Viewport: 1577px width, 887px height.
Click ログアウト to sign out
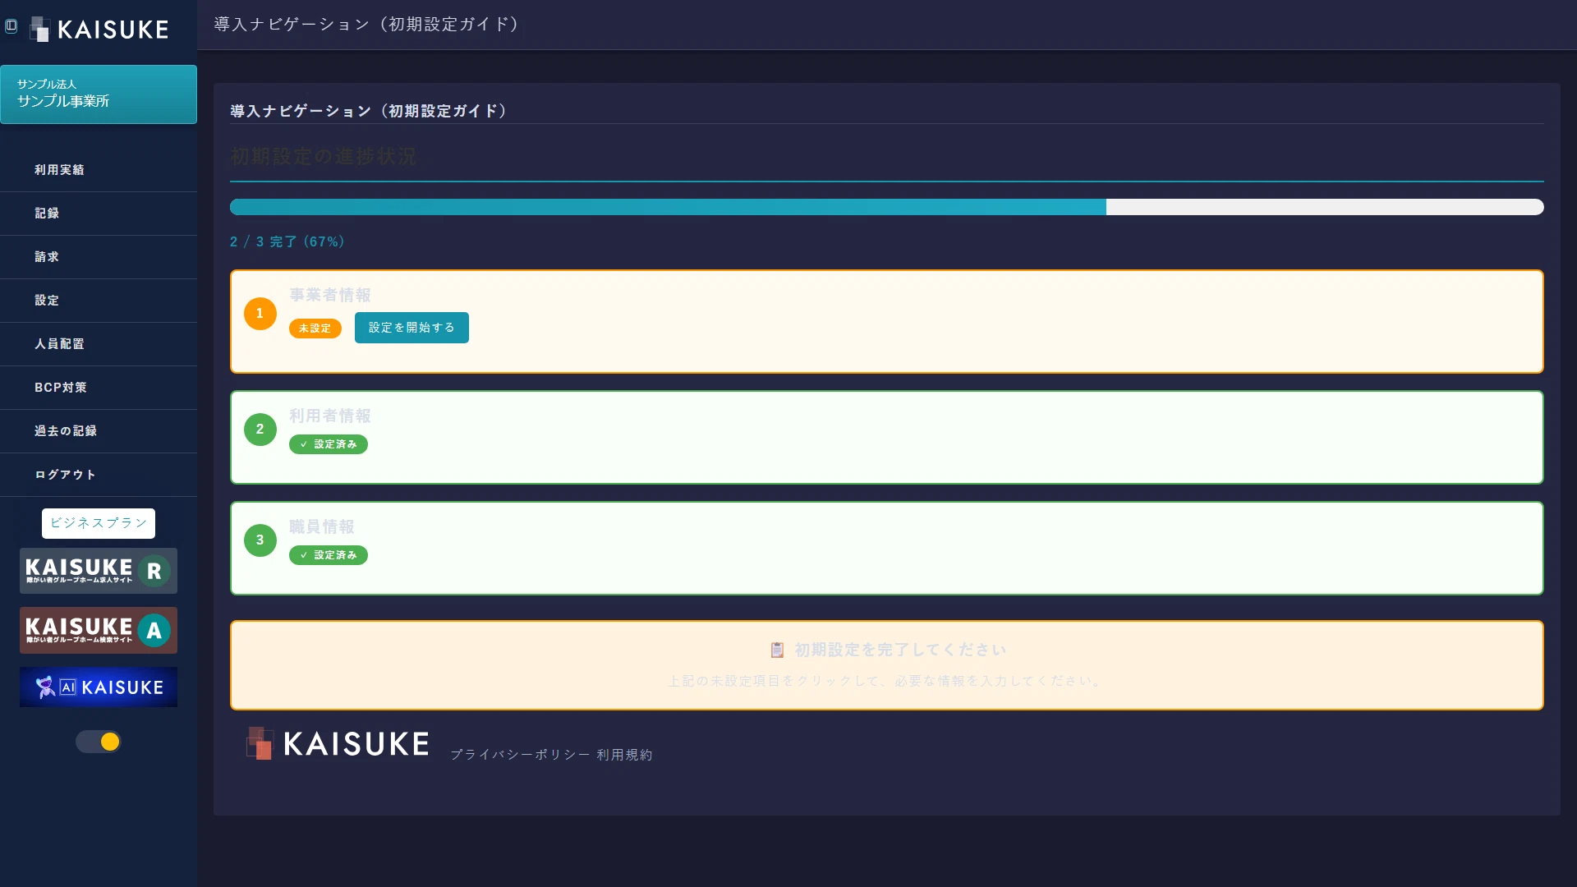pyautogui.click(x=99, y=475)
